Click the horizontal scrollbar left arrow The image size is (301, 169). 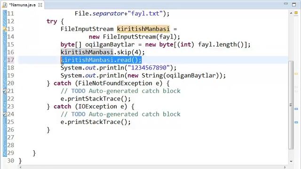(x=21, y=167)
